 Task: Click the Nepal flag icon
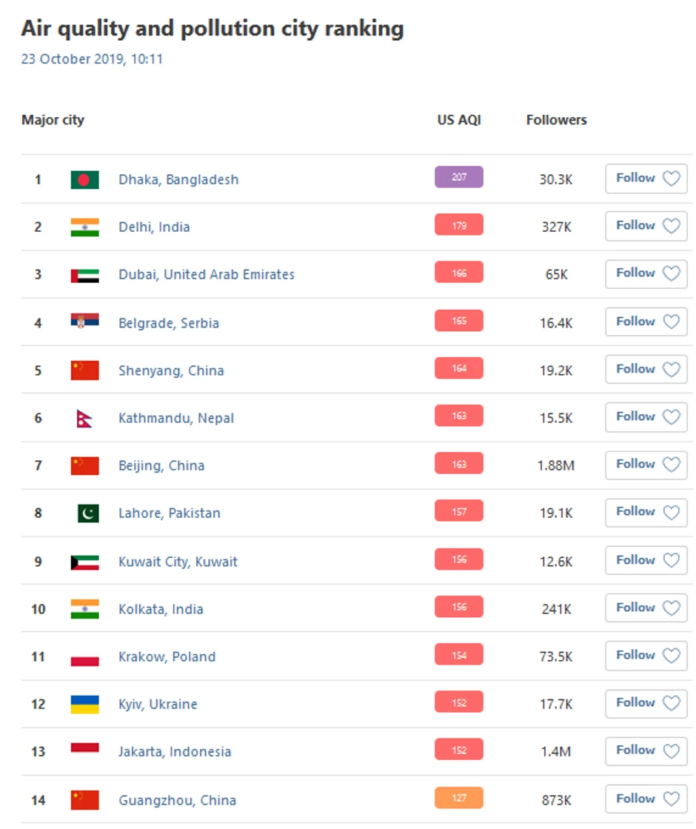point(84,419)
